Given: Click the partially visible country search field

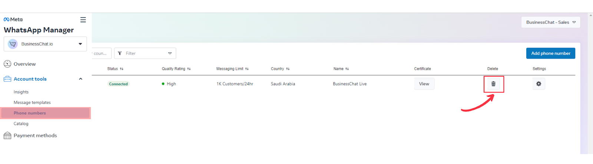Looking at the screenshot, I should pyautogui.click(x=101, y=53).
